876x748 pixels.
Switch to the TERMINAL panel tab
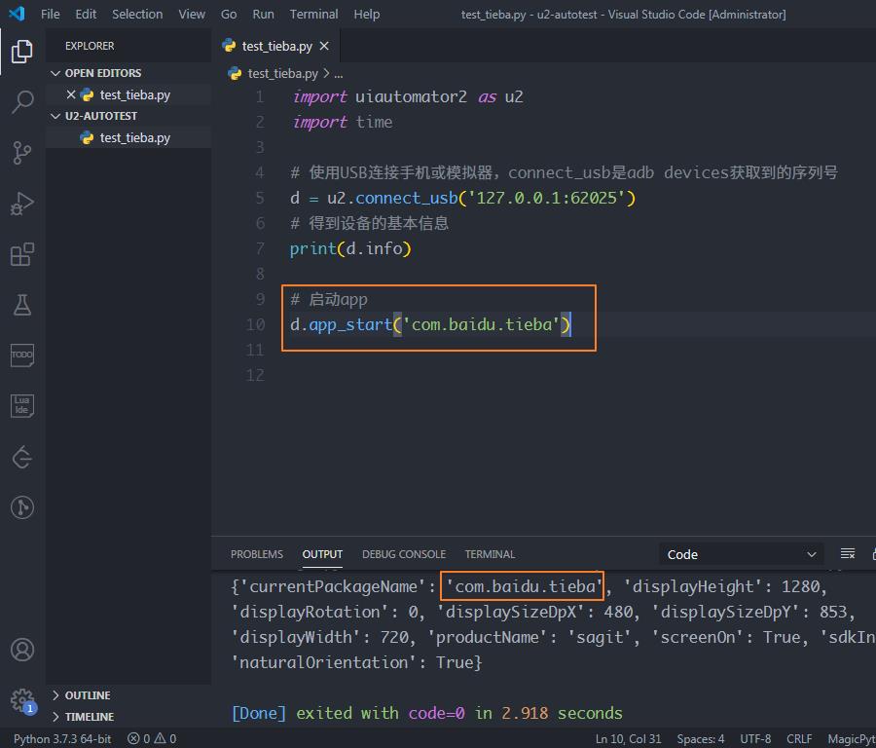(490, 554)
